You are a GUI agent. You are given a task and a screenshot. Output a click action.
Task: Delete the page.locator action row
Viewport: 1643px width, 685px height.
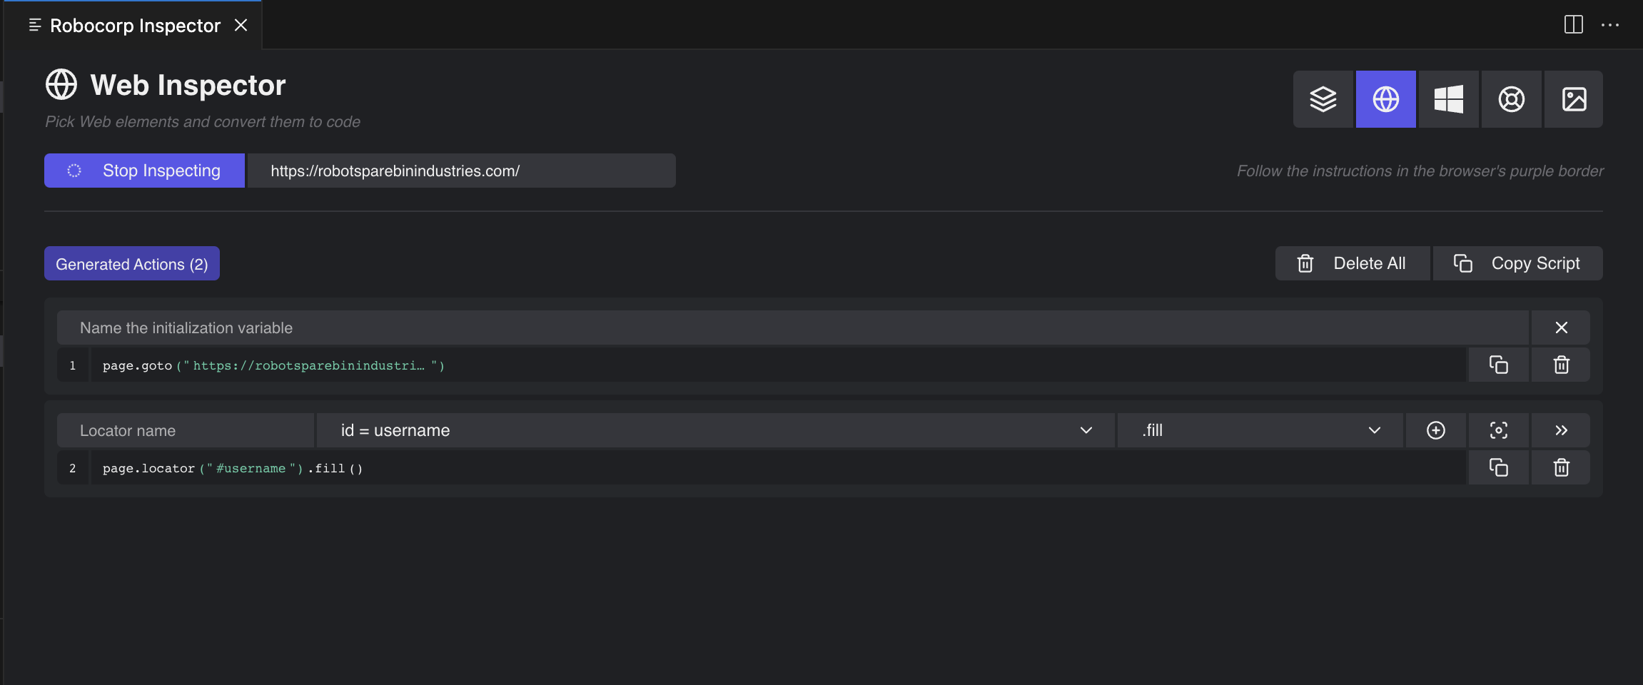click(x=1561, y=467)
